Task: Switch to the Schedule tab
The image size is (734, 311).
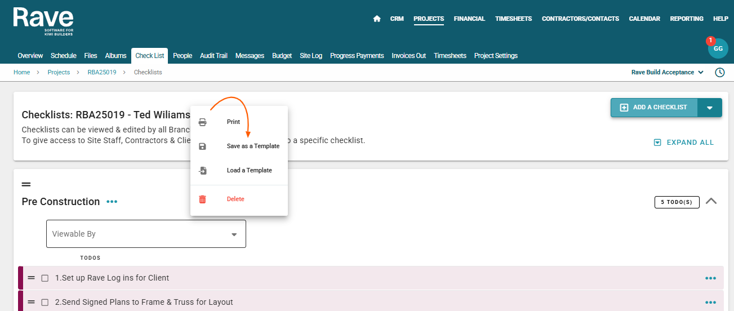Action: tap(64, 56)
